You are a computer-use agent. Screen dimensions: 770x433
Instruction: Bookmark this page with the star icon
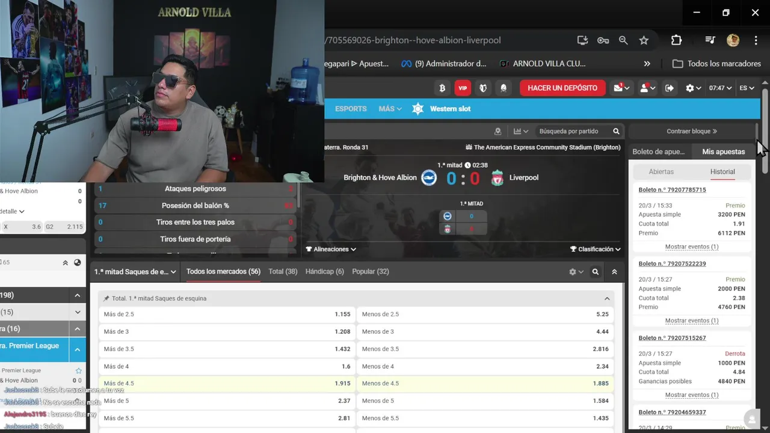point(644,40)
